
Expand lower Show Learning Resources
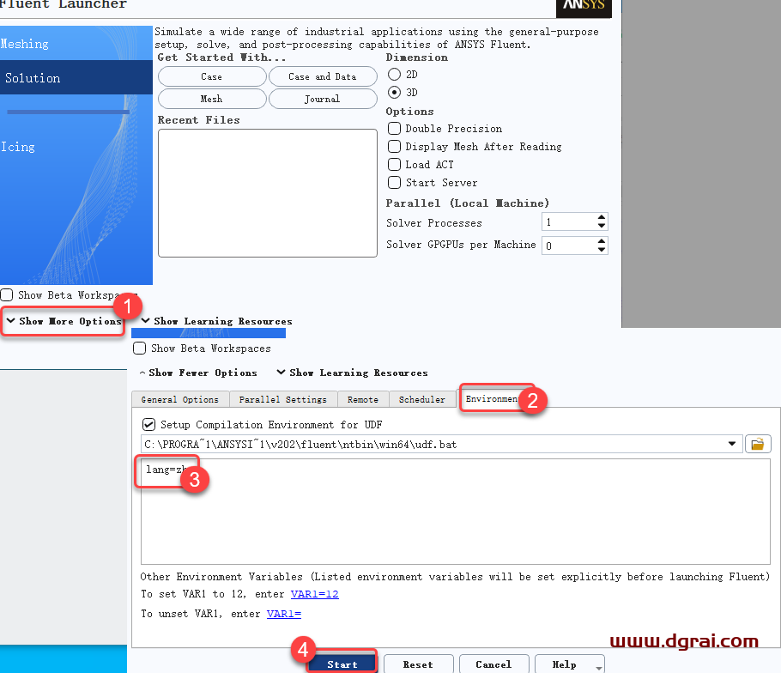[x=352, y=373]
